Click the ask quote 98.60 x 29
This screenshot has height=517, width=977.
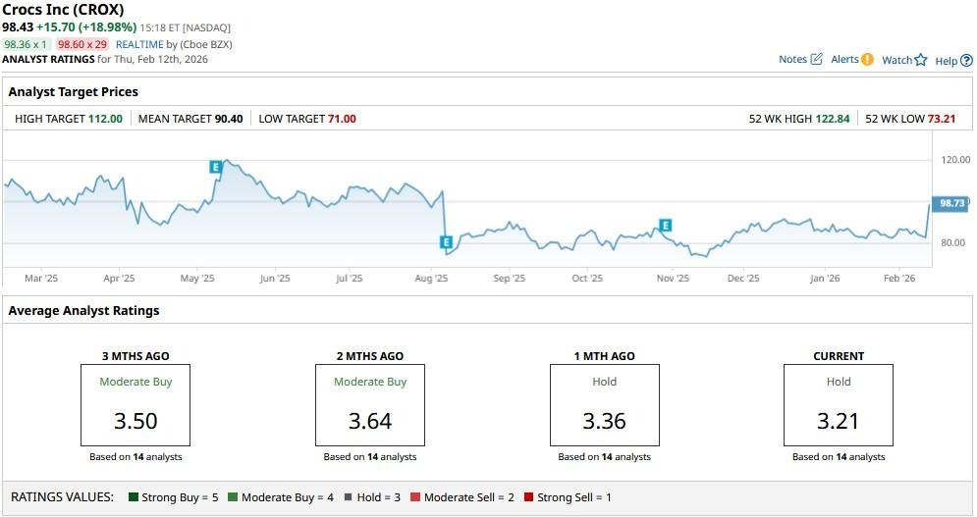click(x=82, y=44)
